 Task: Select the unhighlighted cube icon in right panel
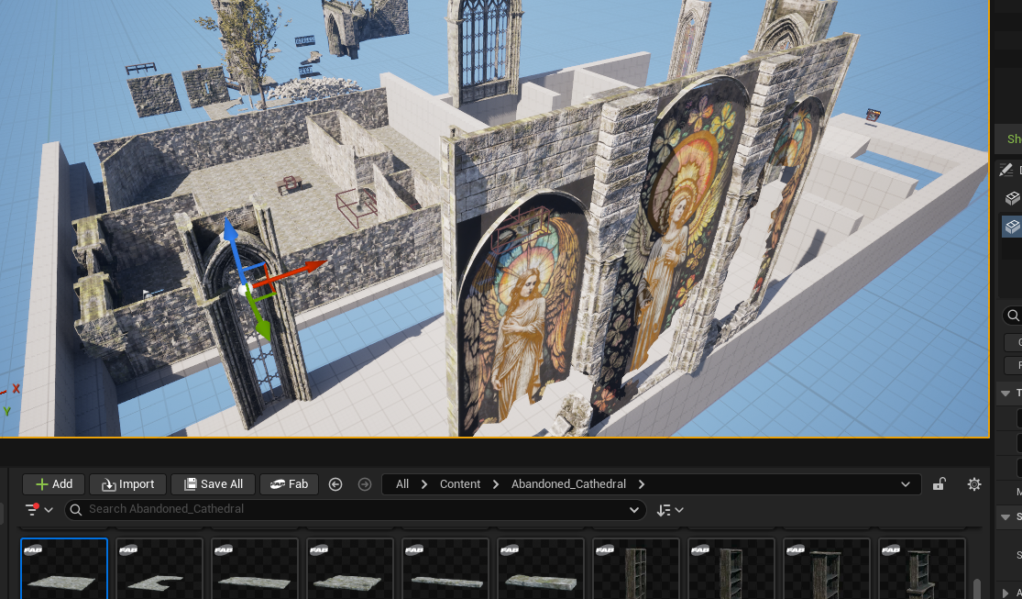point(1012,198)
